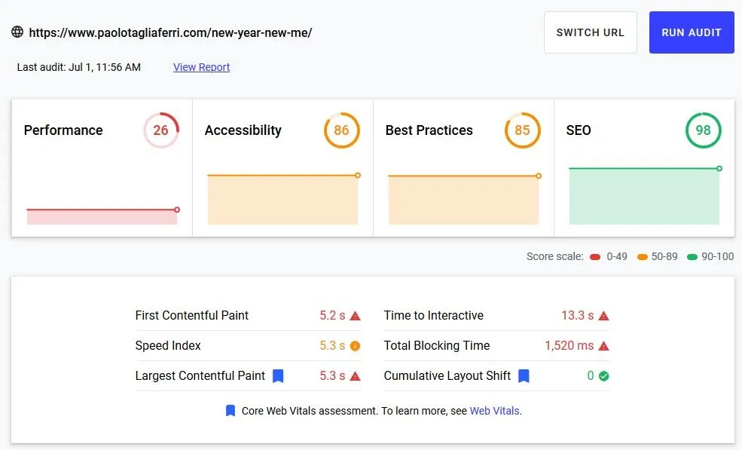742x450 pixels.
Task: Click the 'Score scale:' label
Action: 555,257
